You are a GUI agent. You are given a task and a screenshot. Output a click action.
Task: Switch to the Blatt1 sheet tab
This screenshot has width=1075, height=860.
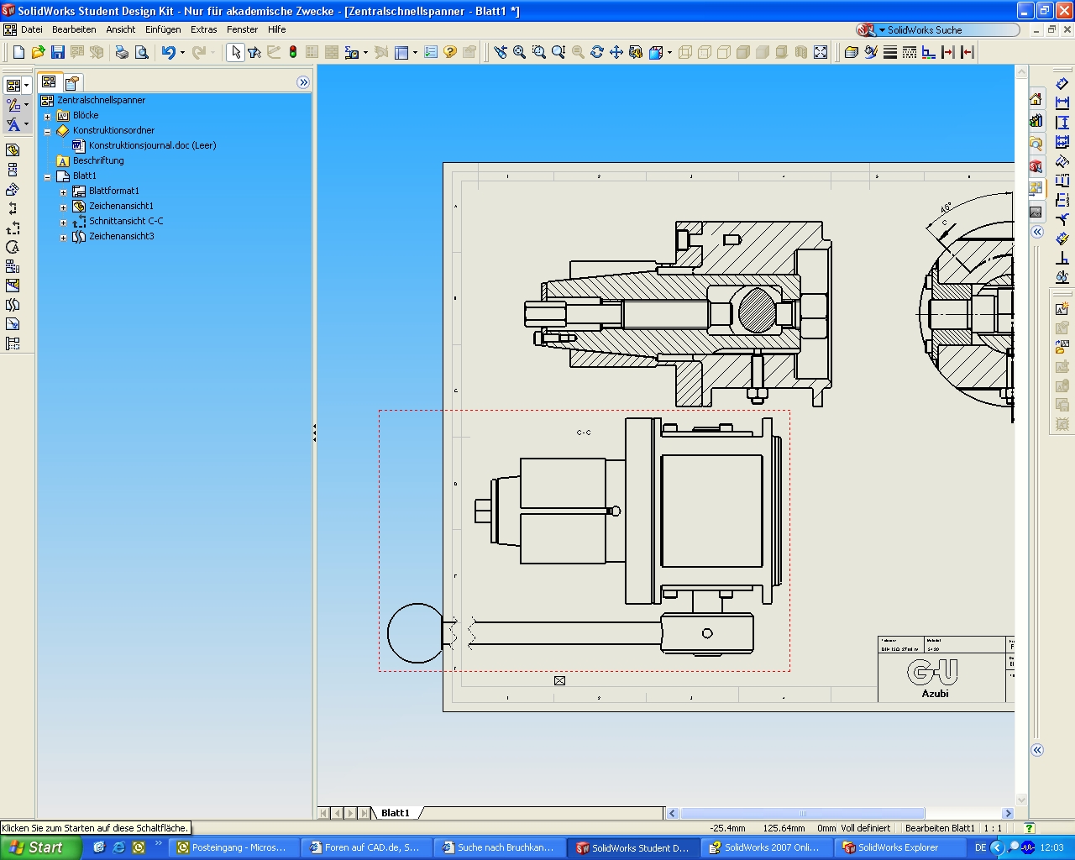396,813
